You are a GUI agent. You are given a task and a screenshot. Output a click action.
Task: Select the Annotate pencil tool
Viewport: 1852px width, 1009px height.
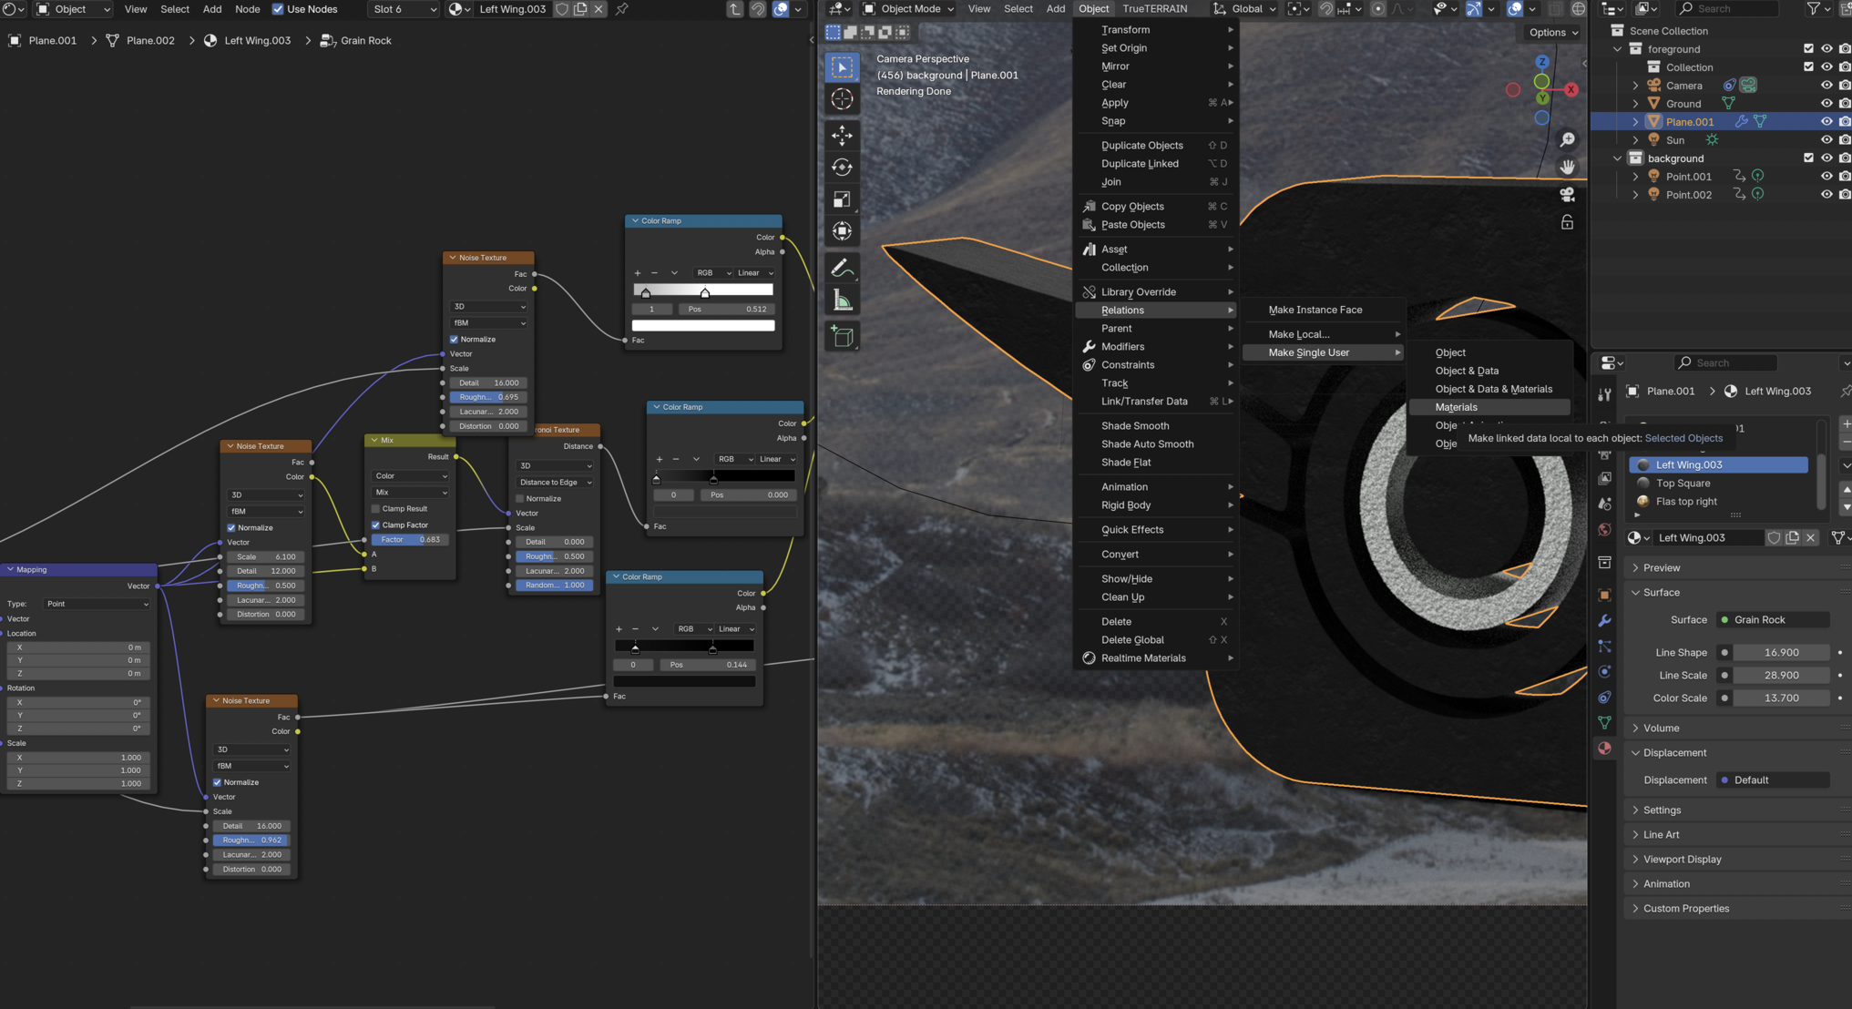pyautogui.click(x=842, y=268)
